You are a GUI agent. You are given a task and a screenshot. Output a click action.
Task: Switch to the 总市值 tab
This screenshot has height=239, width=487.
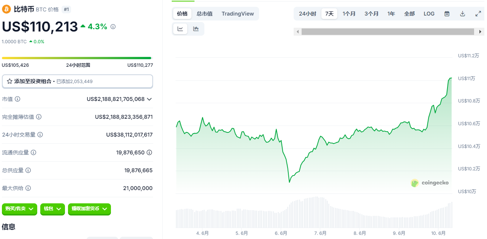click(204, 14)
